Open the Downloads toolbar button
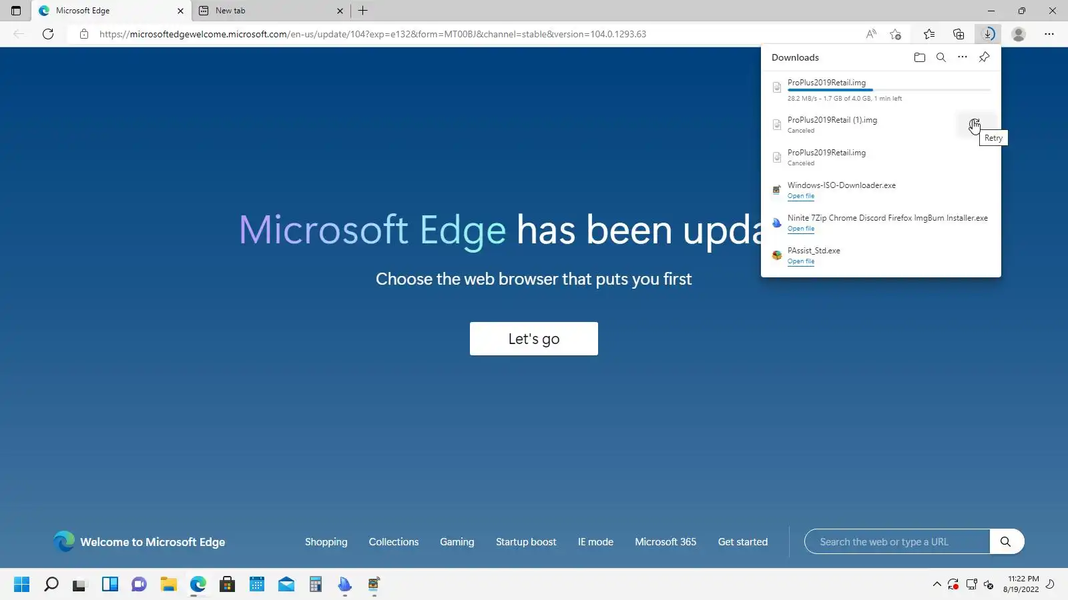 (x=988, y=34)
